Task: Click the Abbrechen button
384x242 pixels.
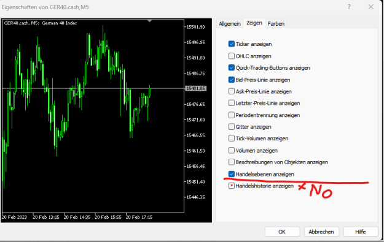Action: pos(321,232)
